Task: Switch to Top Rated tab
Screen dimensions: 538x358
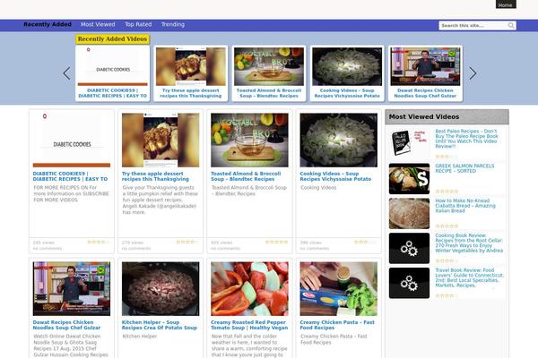Action: [x=138, y=24]
